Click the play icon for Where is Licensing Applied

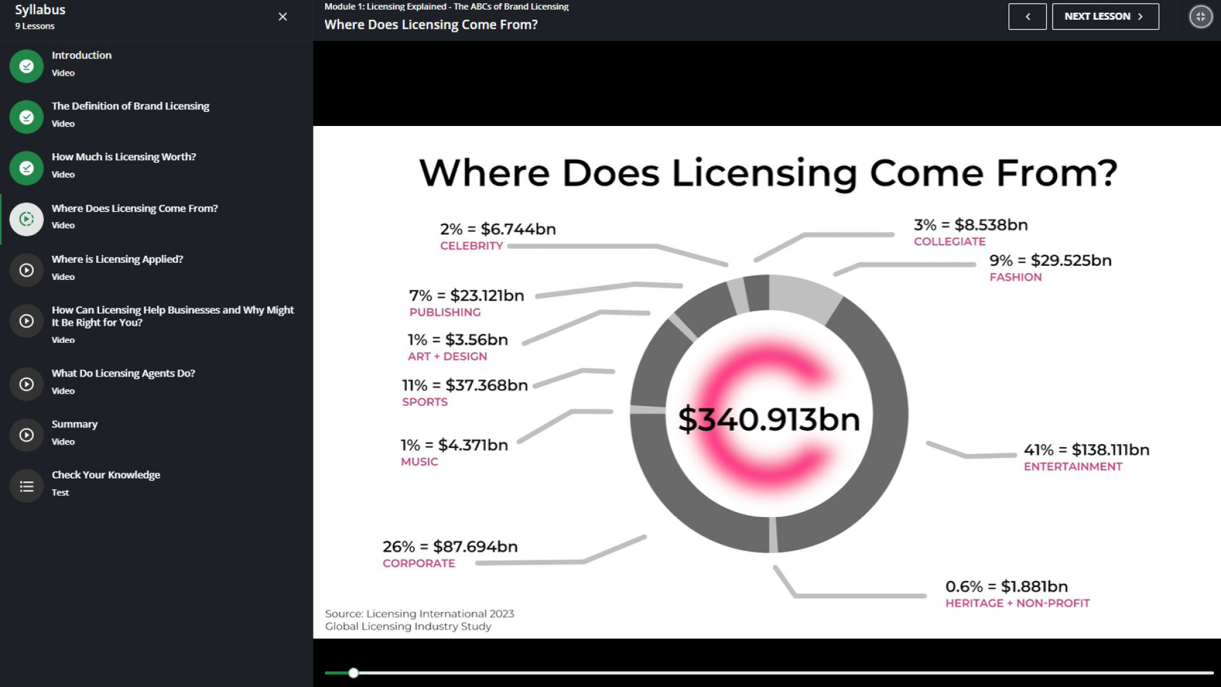[26, 269]
